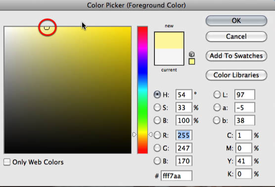The image size is (275, 187).
Task: Click the circular color marker in the color field
Action: click(47, 27)
